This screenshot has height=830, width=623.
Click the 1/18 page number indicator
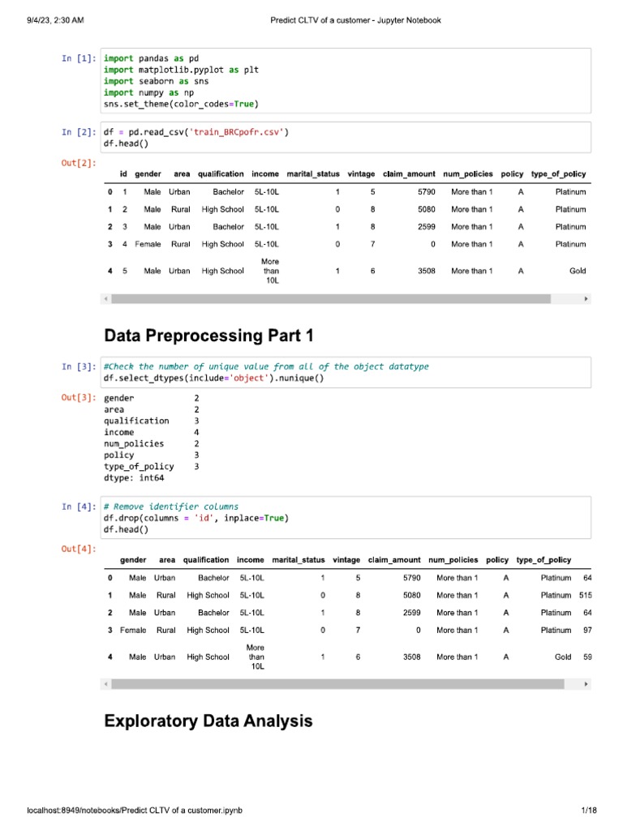point(589,810)
